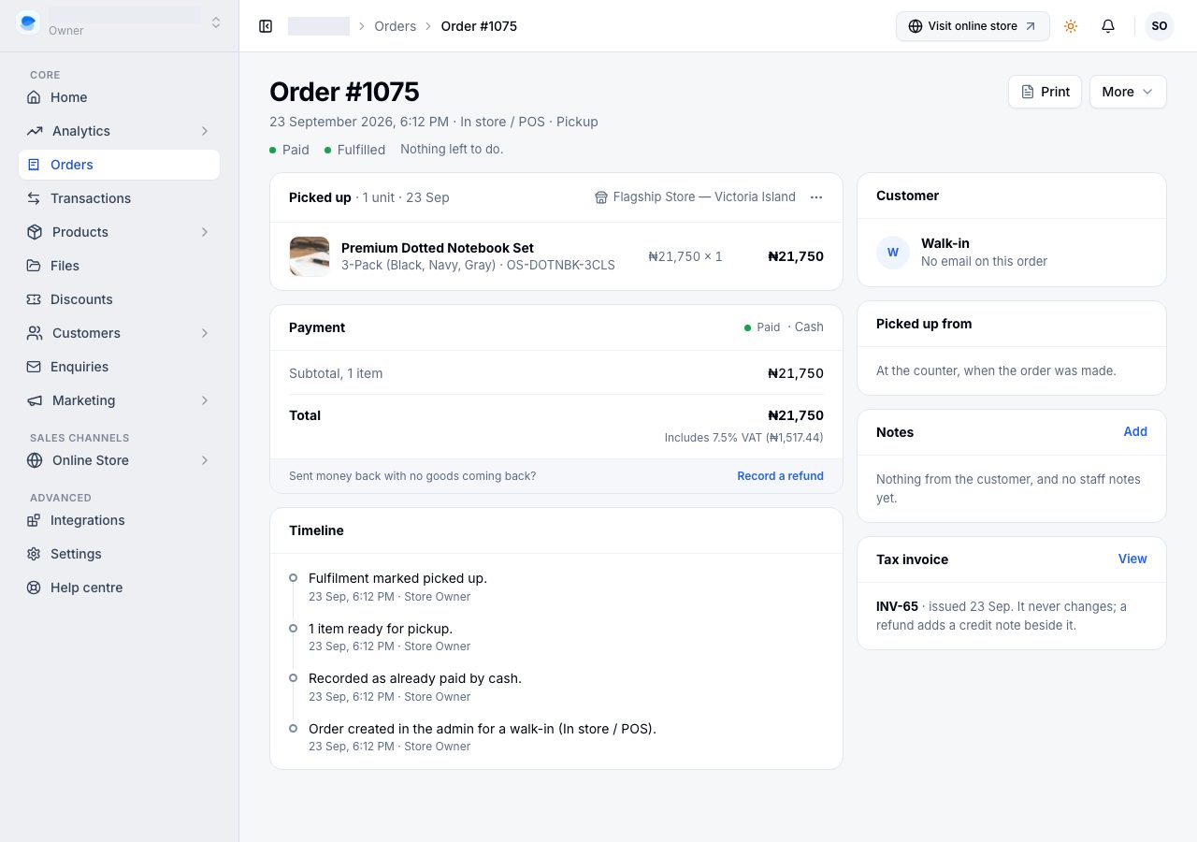
Task: Select Orders in the sidebar
Action: coord(119,165)
